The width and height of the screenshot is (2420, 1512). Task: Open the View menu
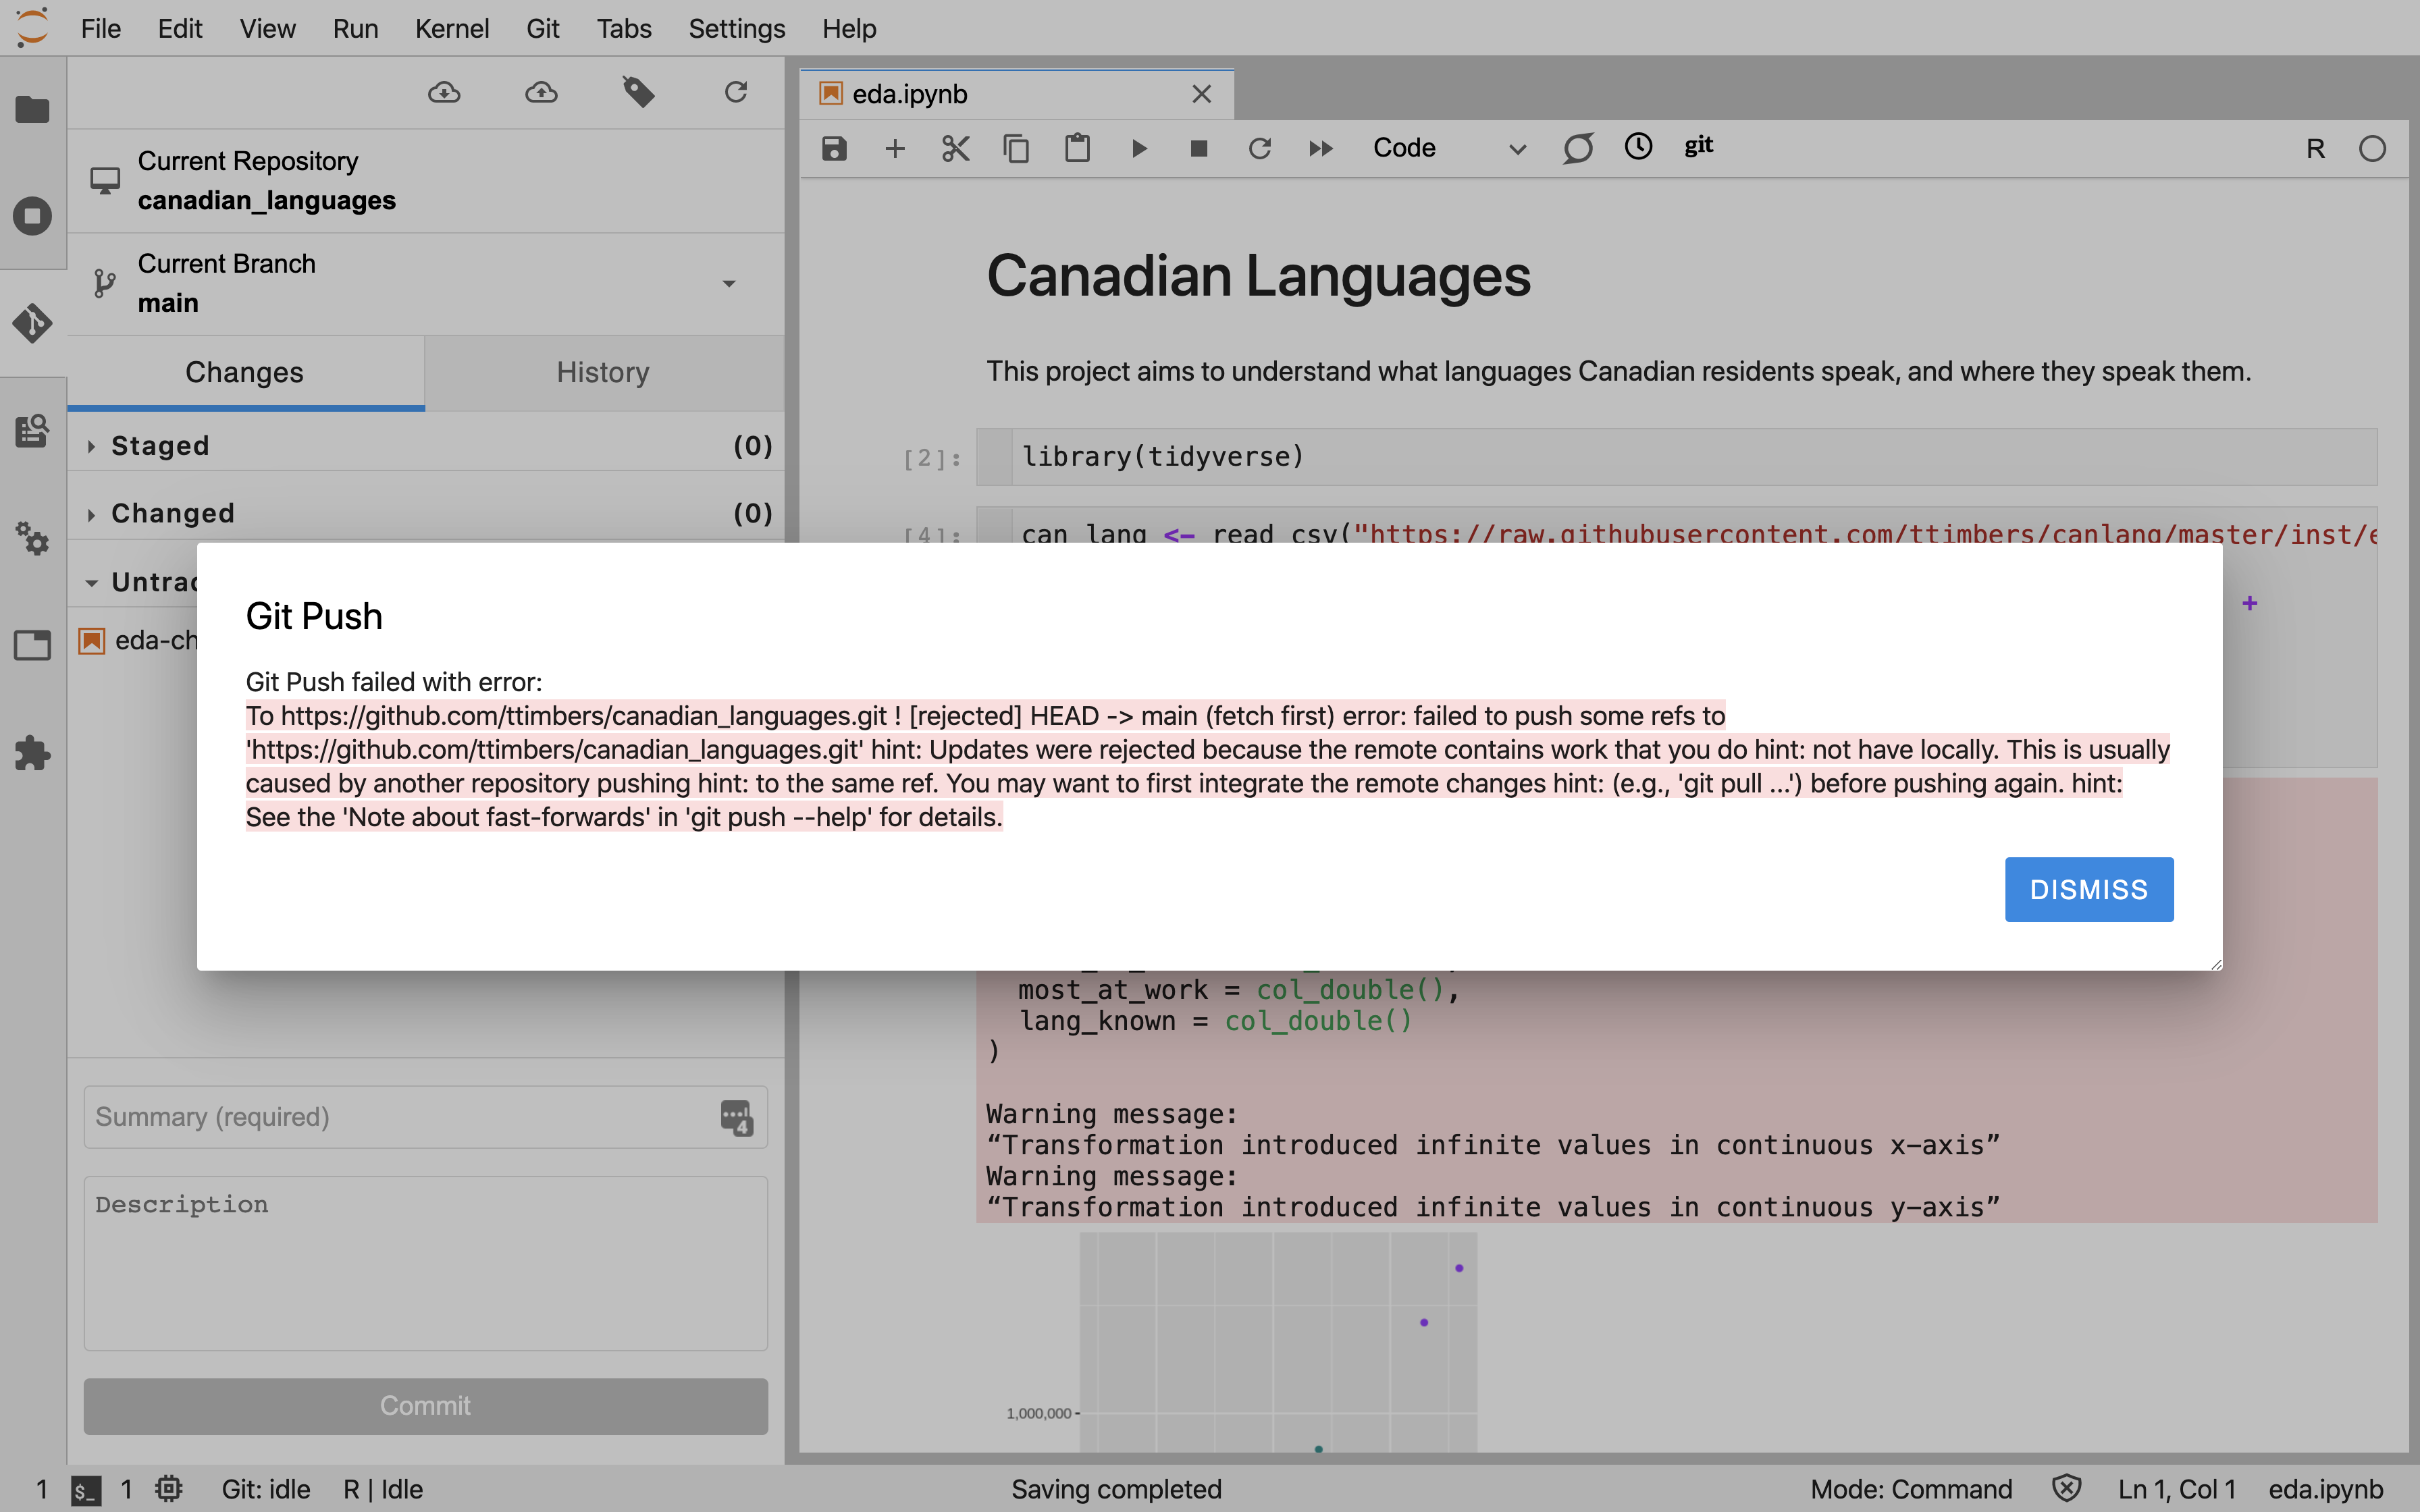[267, 28]
